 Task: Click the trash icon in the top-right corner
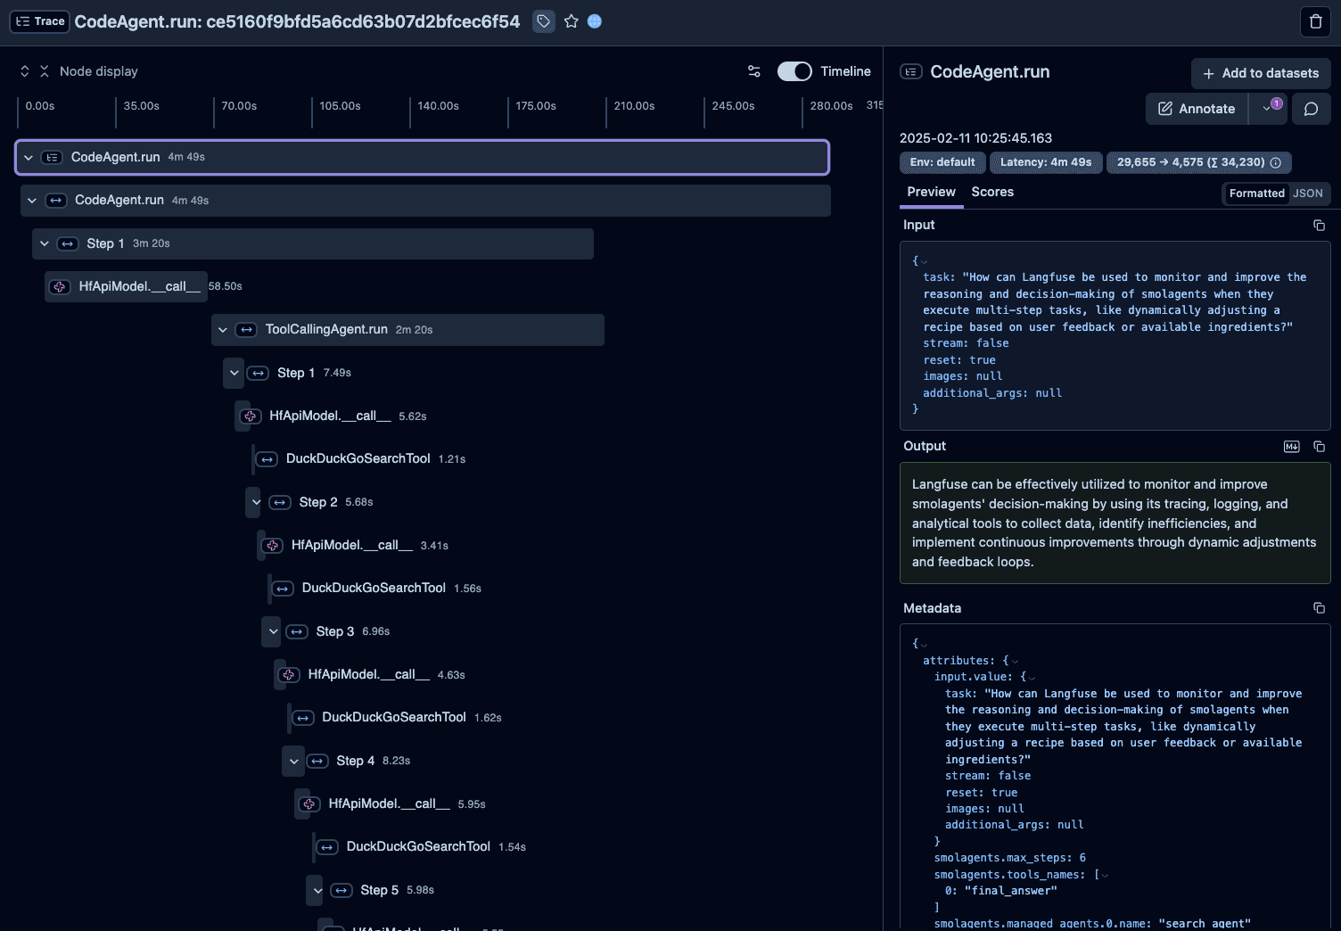coord(1315,21)
